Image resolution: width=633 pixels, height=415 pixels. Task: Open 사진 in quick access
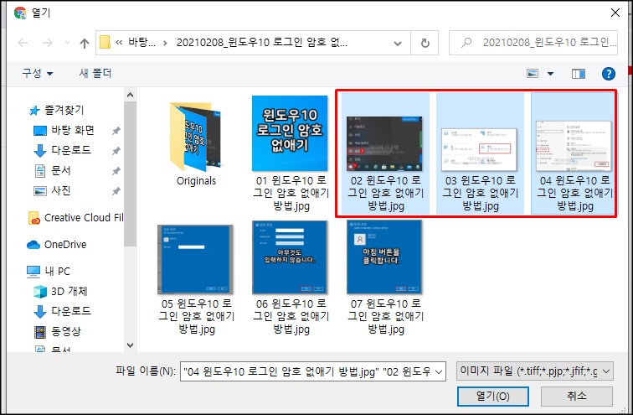[x=53, y=190]
